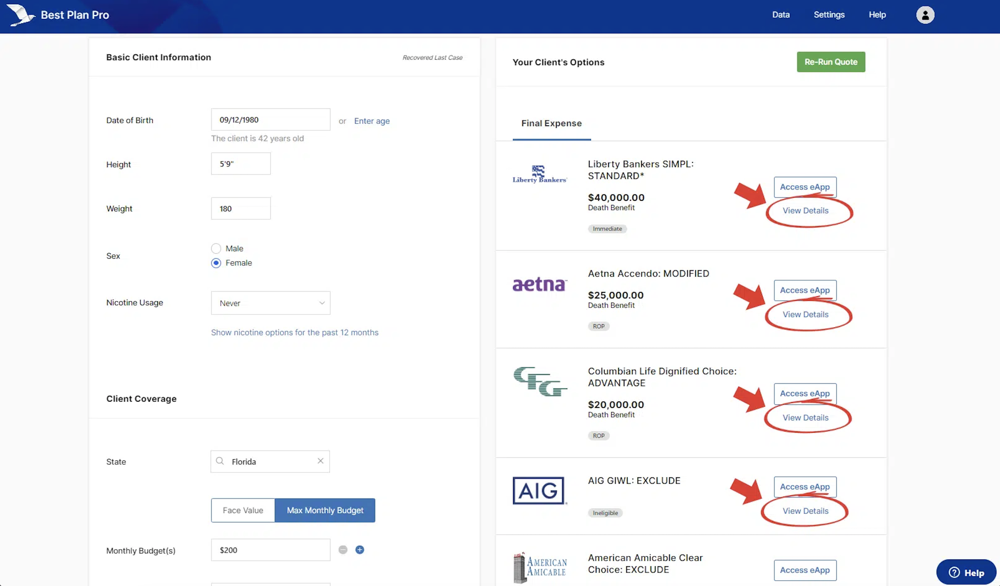The image size is (1000, 586).
Task: Click the minus icon next to budget
Action: pyautogui.click(x=343, y=550)
